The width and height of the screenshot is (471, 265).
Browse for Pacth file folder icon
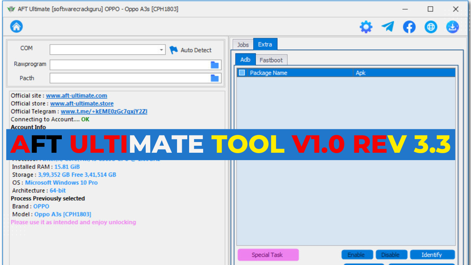point(215,78)
